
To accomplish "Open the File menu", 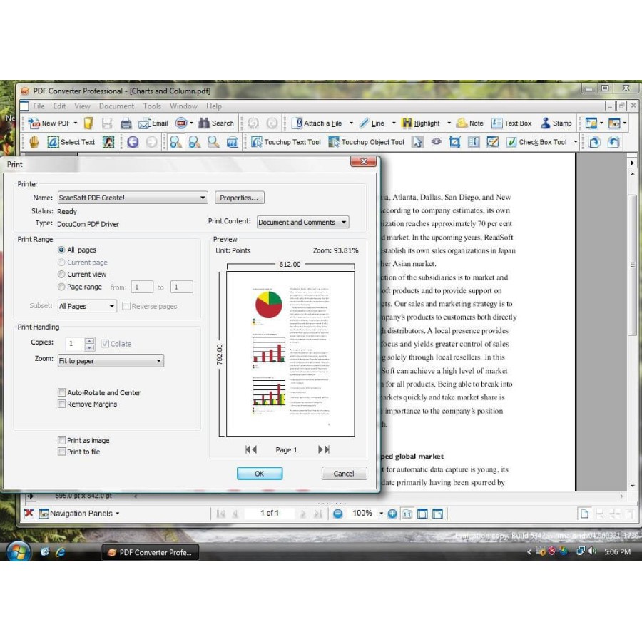I will [39, 106].
